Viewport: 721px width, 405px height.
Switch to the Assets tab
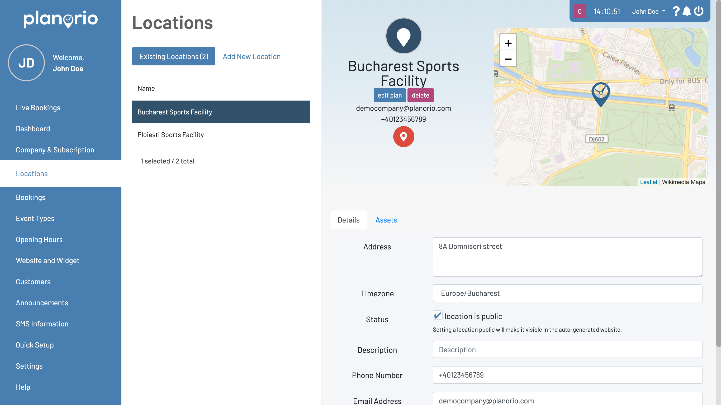pos(386,220)
